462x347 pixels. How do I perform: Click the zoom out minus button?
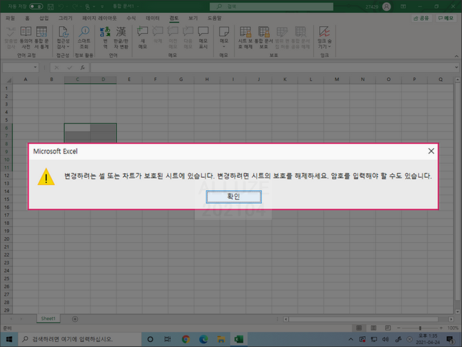pyautogui.click(x=398, y=328)
